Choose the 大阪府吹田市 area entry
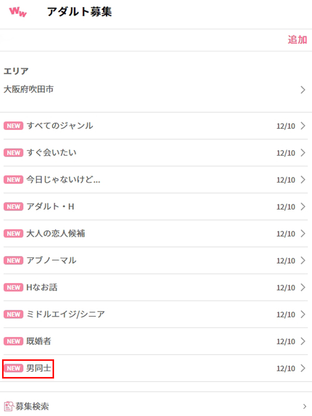The image size is (312, 416). pos(29,89)
